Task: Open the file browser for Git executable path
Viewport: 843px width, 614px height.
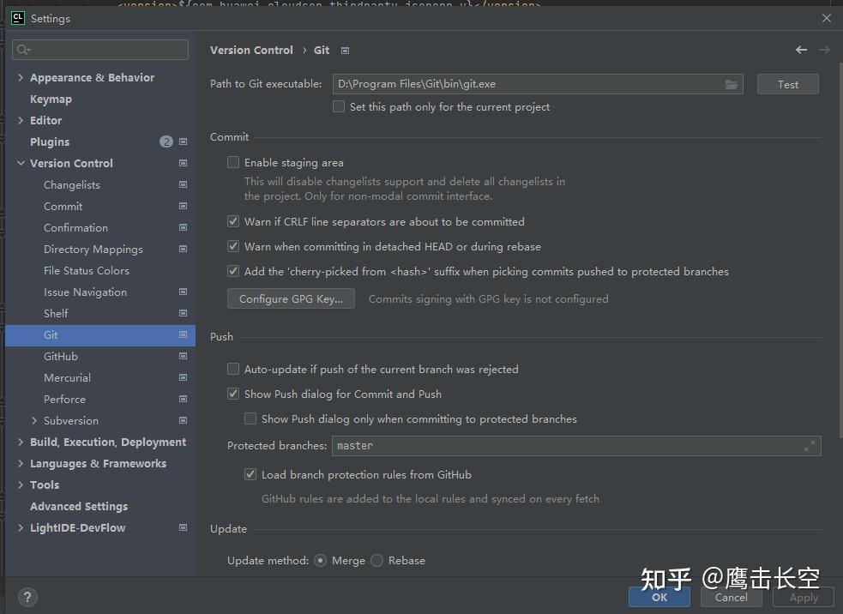Action: pos(731,84)
